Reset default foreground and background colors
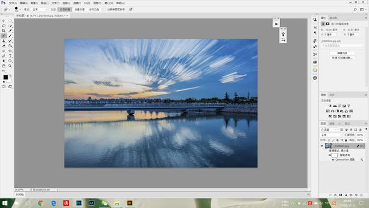 [4, 82]
